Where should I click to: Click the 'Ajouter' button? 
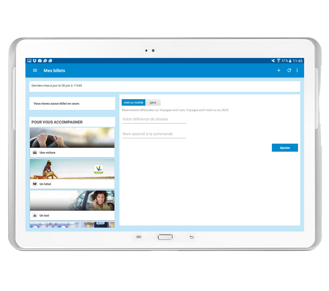coord(285,148)
